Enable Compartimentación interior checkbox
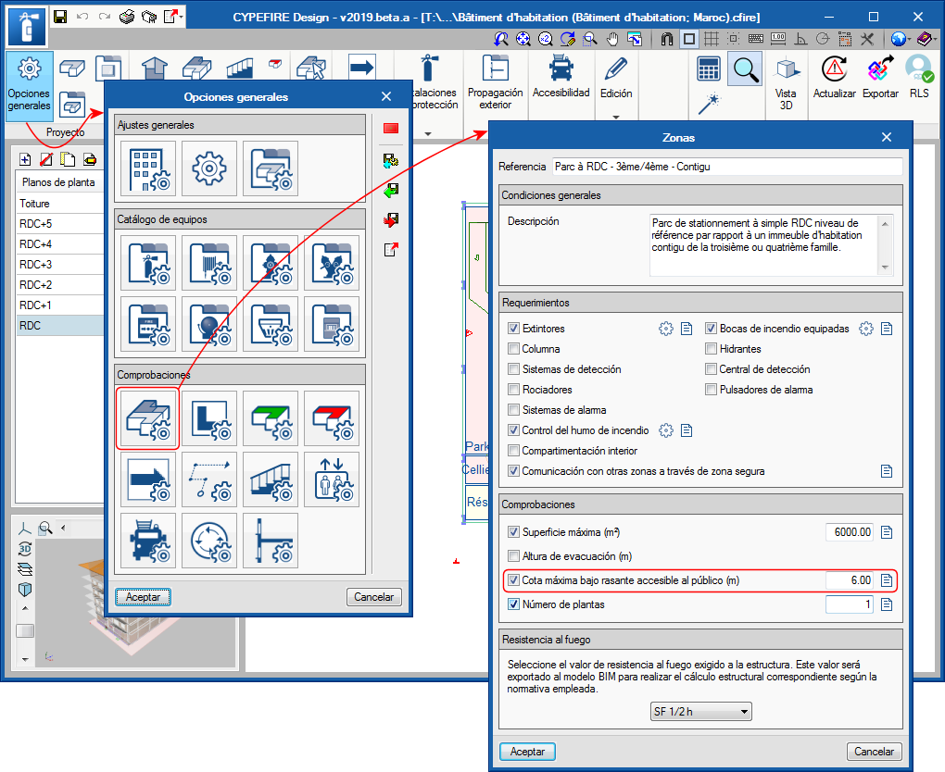Screen dimensions: 945x772 pyautogui.click(x=513, y=451)
